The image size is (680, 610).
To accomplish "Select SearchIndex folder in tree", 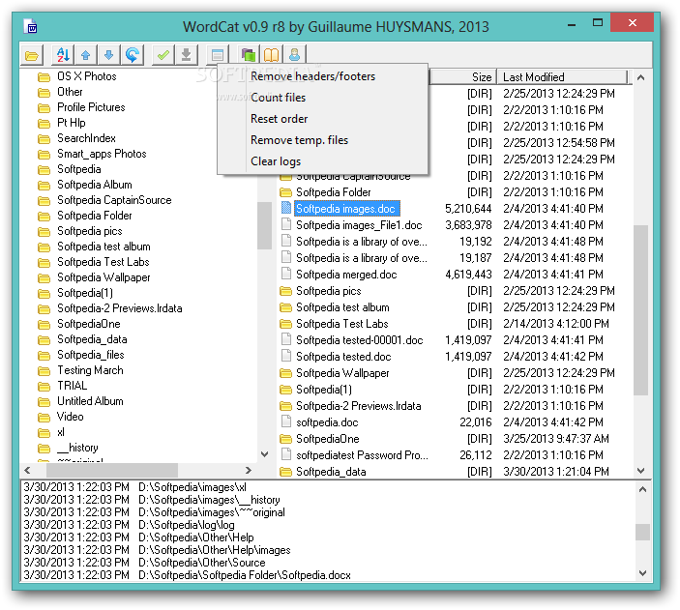I will [x=86, y=138].
